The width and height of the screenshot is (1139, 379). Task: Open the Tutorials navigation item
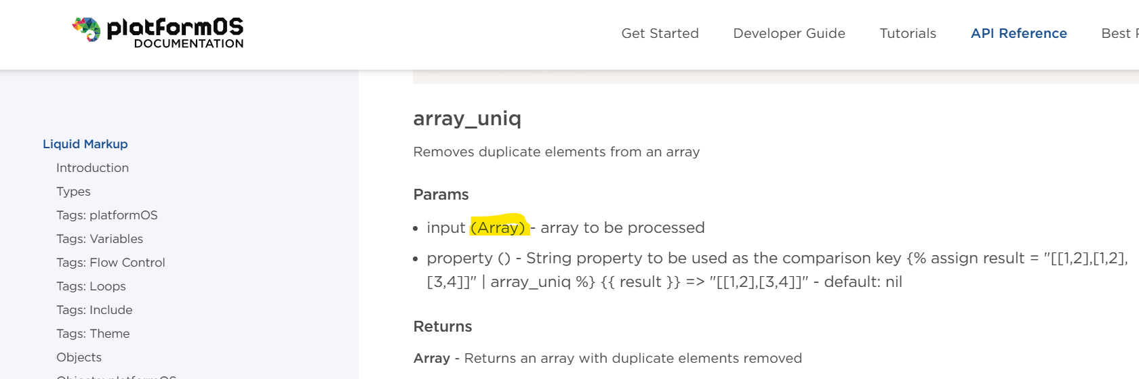pos(908,33)
